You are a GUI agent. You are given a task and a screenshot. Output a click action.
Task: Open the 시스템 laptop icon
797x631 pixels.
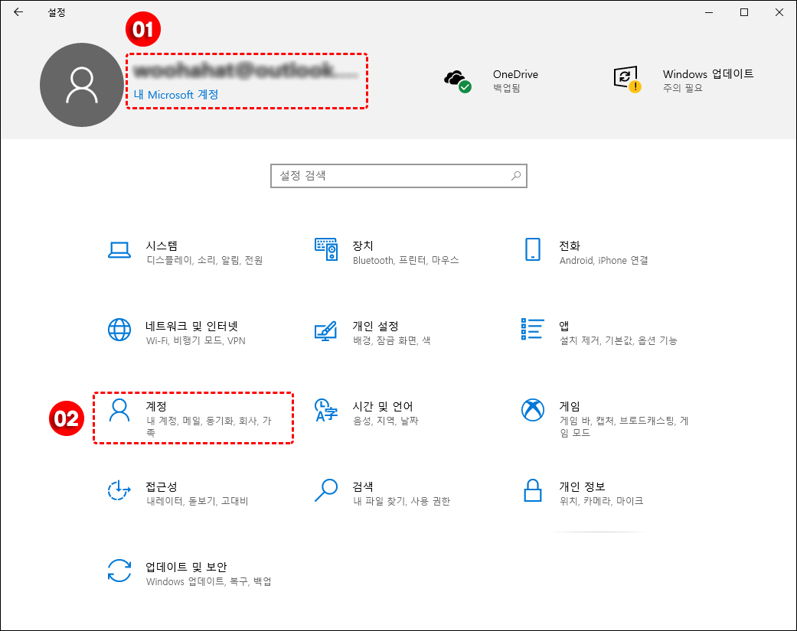(119, 250)
